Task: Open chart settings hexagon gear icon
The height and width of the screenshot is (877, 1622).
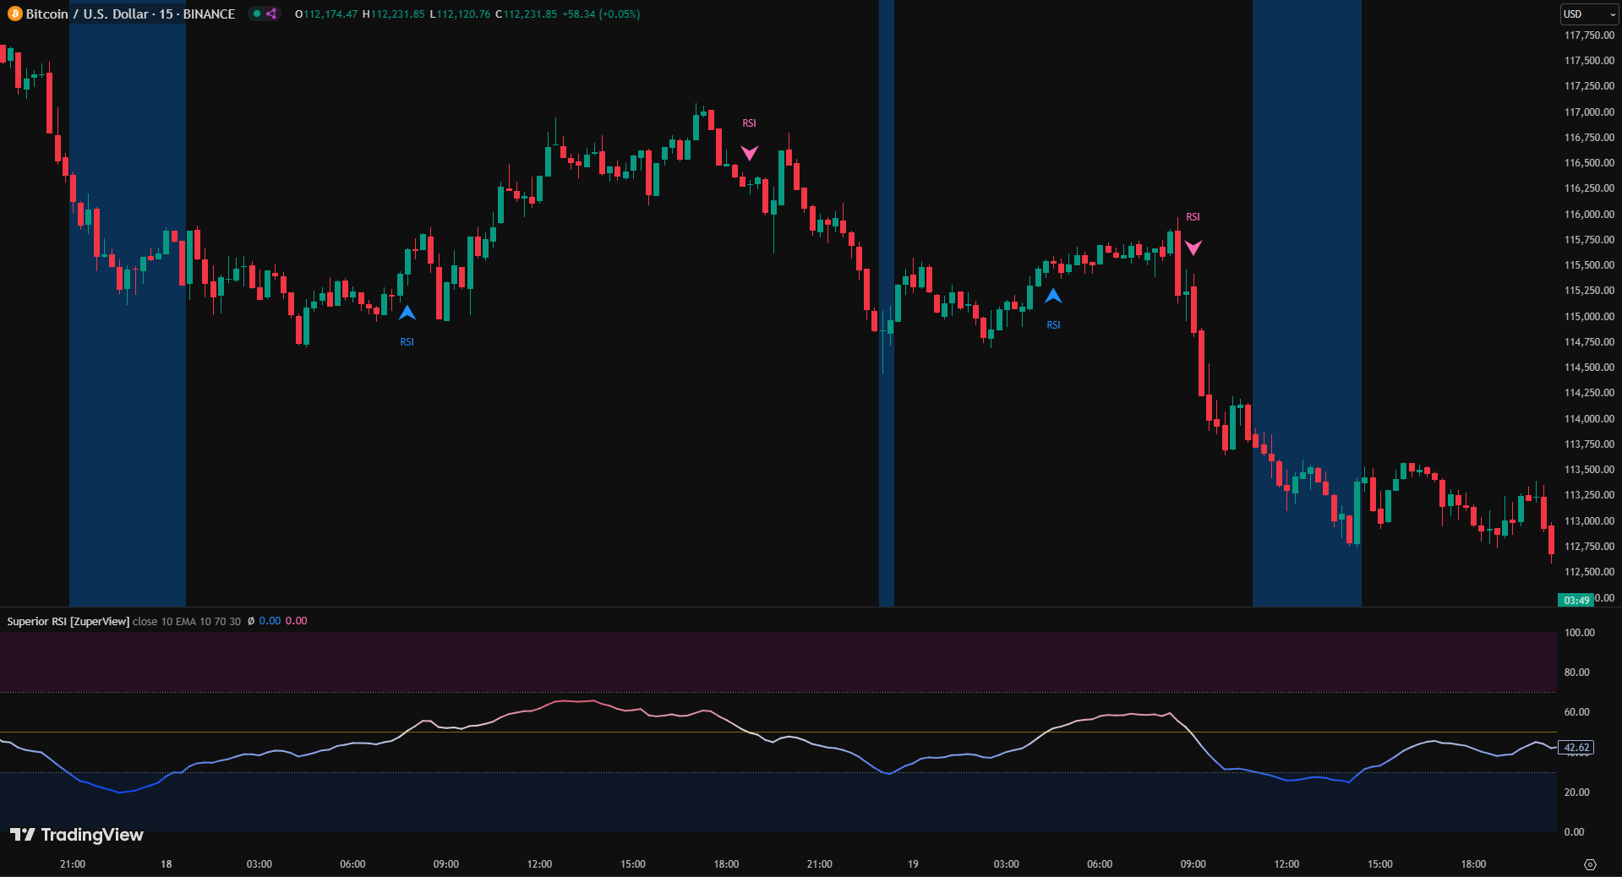Action: pos(1589,864)
